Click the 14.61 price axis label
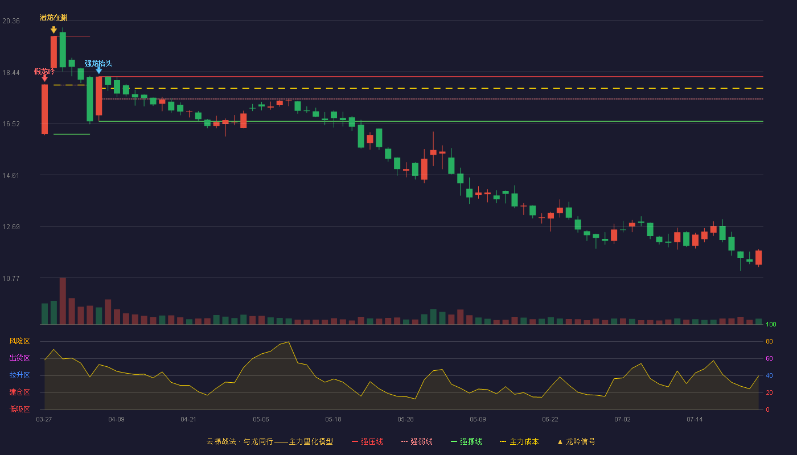797x455 pixels. coord(11,176)
